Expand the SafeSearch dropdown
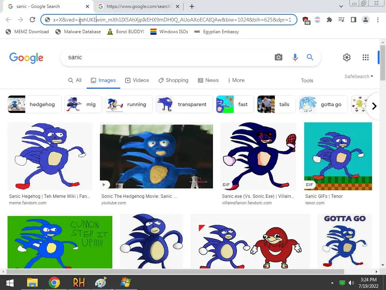Image resolution: width=386 pixels, height=290 pixels. click(x=359, y=76)
